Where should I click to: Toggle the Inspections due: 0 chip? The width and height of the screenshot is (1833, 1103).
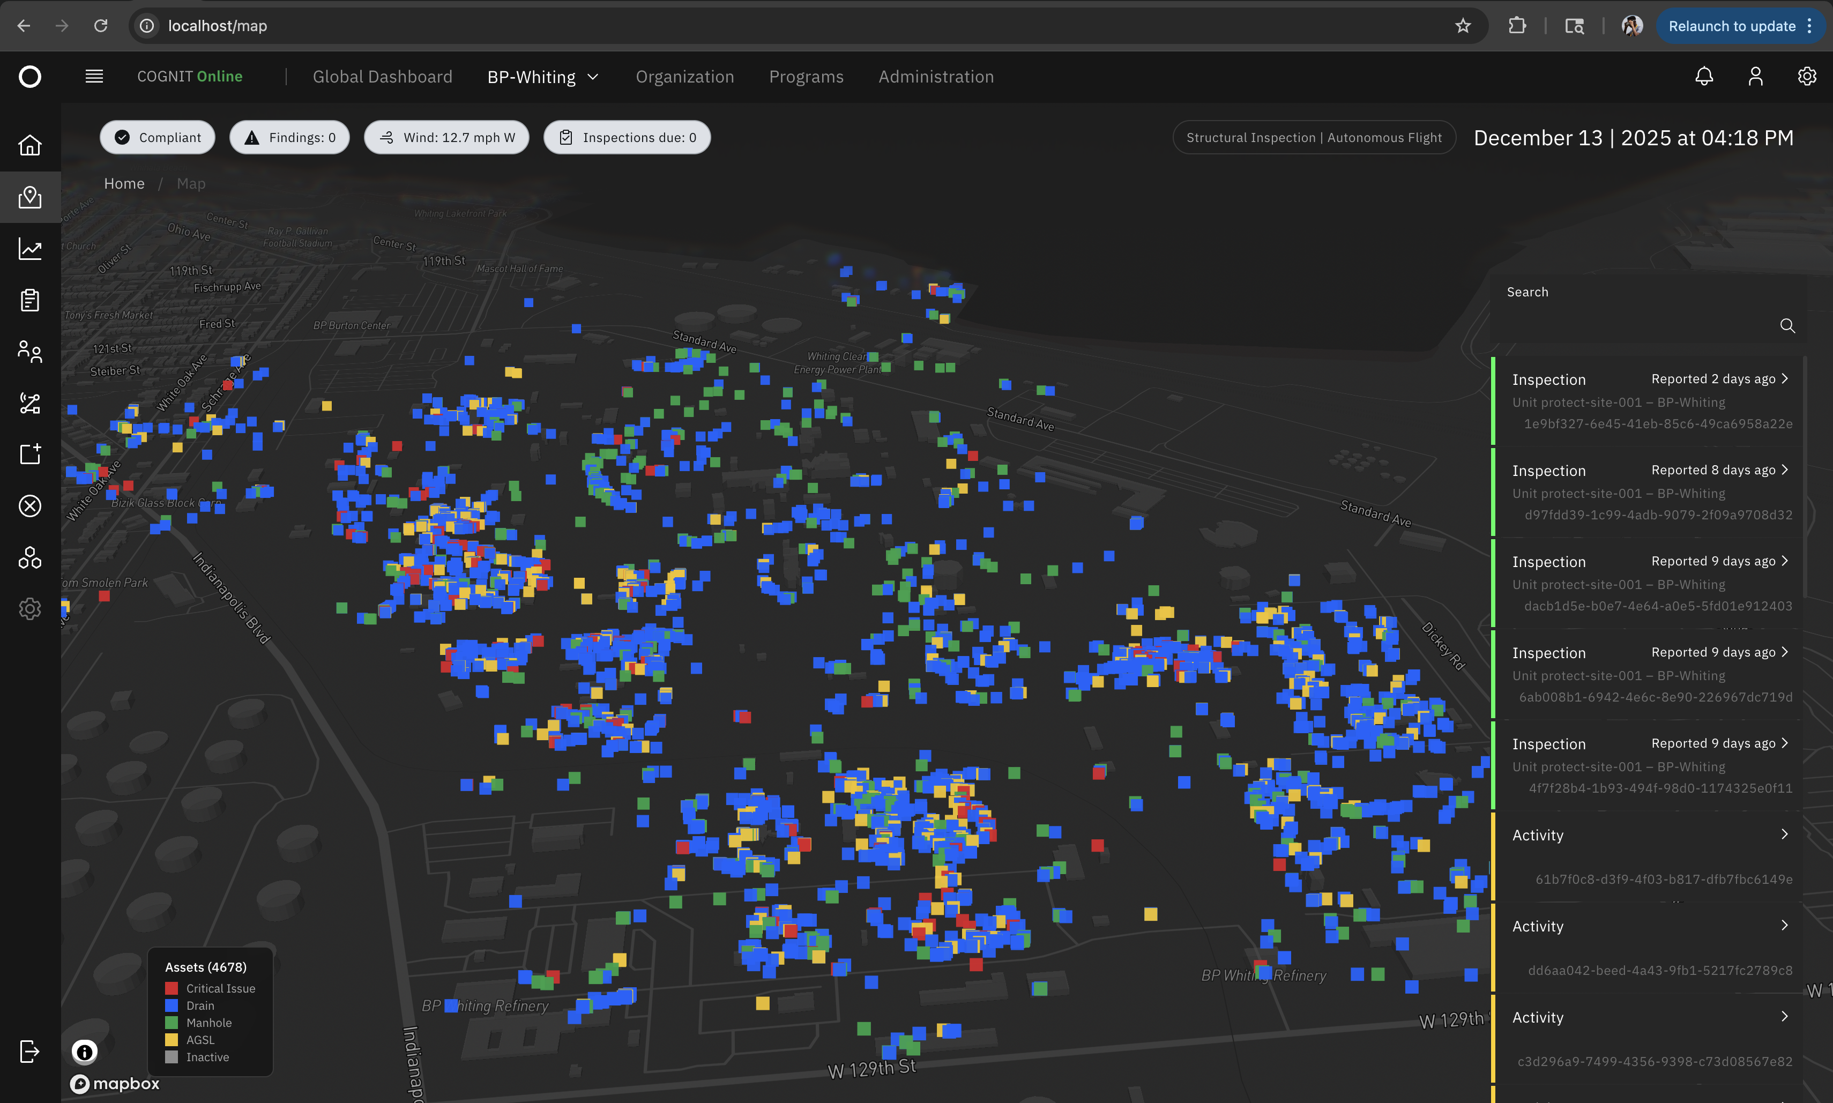[x=627, y=137]
